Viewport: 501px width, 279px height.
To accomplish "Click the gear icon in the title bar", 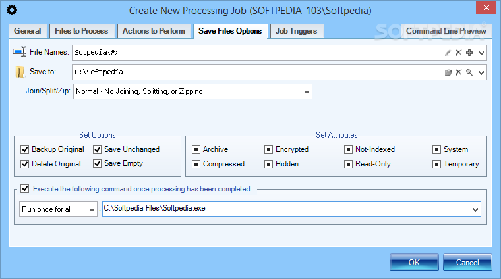I will point(12,10).
